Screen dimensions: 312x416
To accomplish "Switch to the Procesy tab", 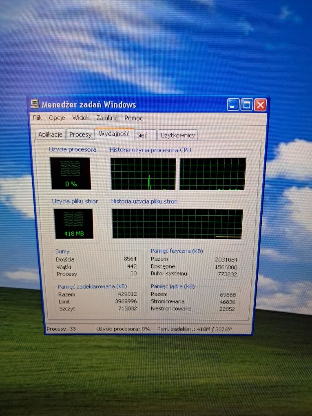I will pyautogui.click(x=80, y=135).
